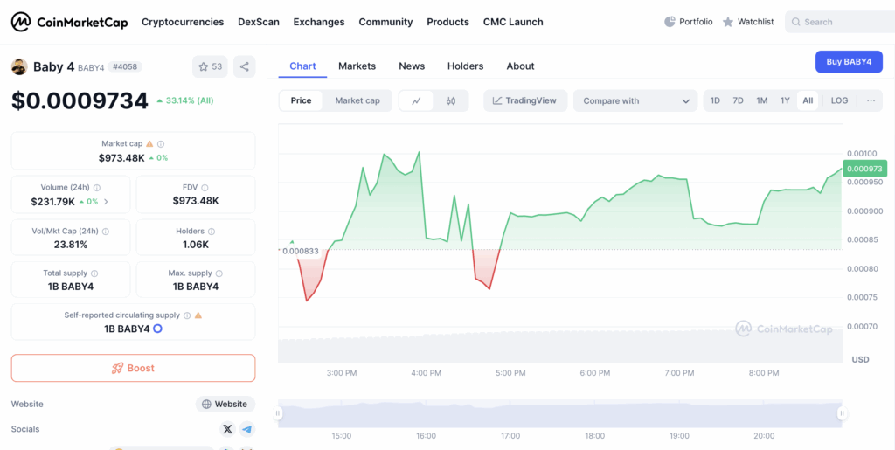Switch to line chart icon
895x450 pixels.
pos(416,100)
